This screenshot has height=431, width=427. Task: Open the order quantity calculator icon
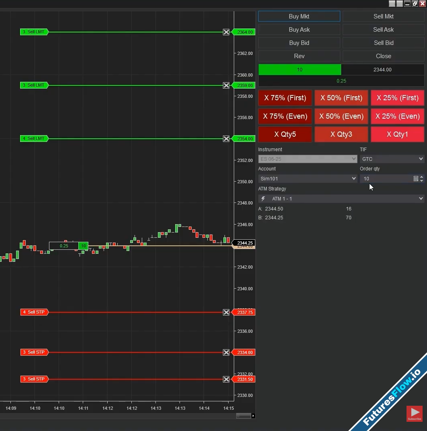click(416, 179)
